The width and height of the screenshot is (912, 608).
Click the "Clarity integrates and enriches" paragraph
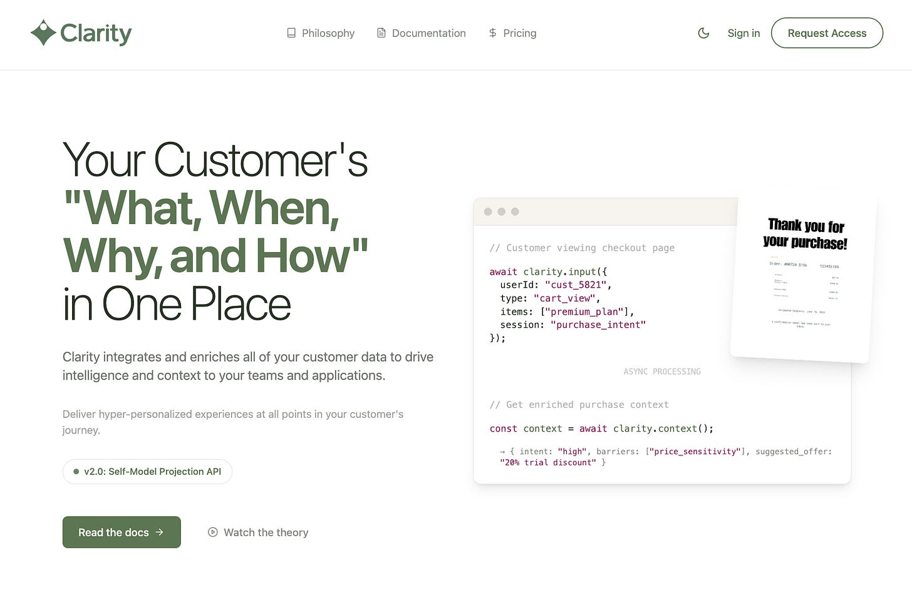pyautogui.click(x=248, y=366)
